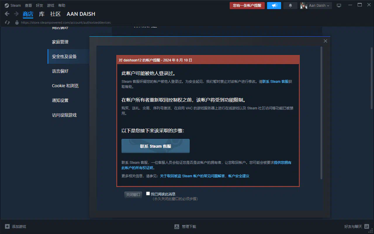Switch to the 商店 tab
374x234 pixels.
[x=28, y=14]
